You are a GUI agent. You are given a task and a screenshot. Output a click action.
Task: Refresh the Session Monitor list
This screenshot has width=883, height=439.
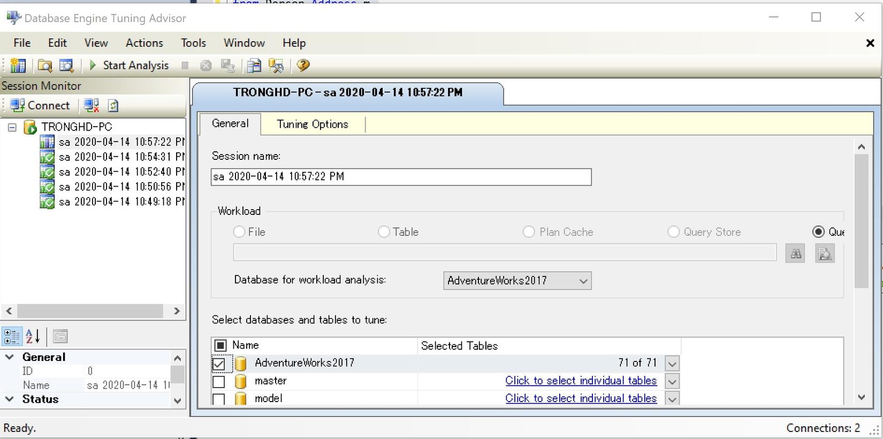tap(113, 105)
